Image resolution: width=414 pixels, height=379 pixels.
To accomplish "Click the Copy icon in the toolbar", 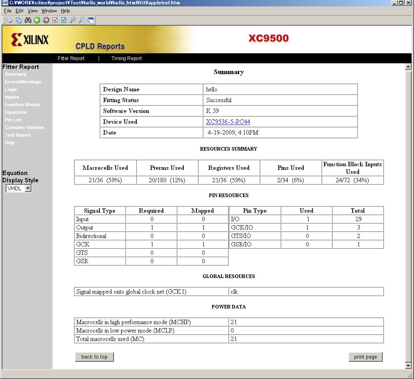I will 19,20.
